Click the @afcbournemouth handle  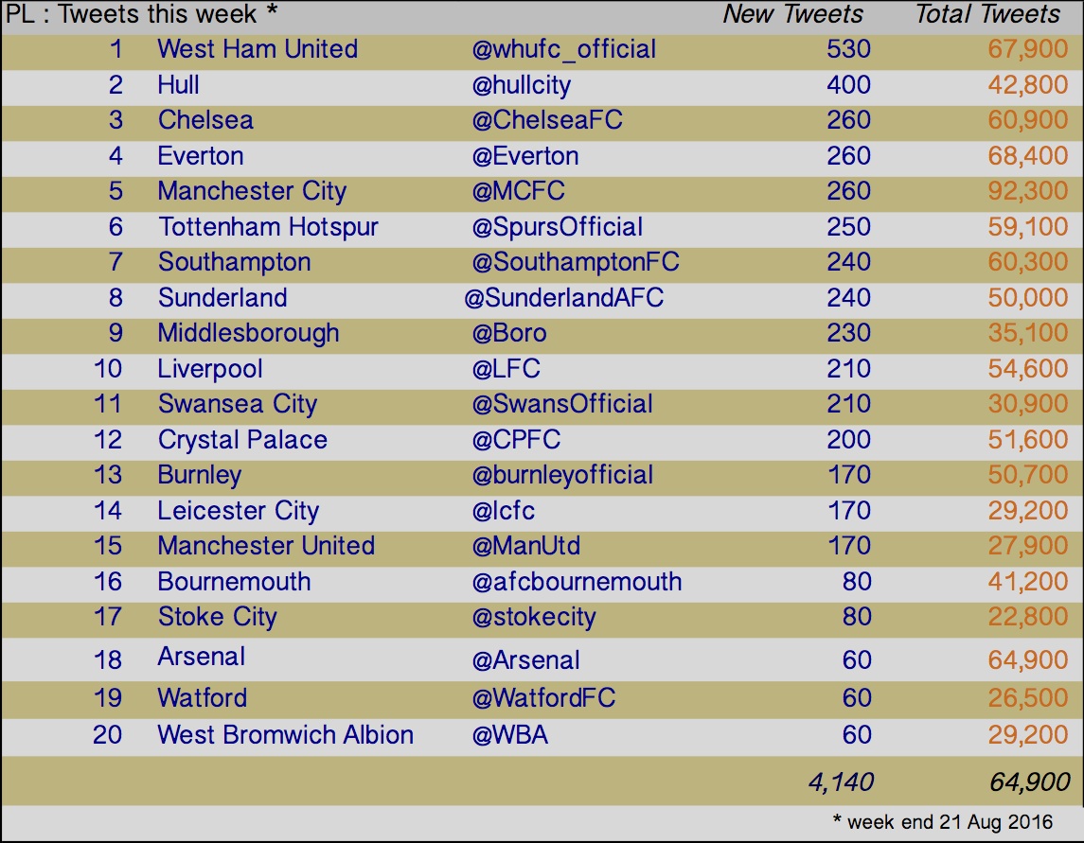click(577, 582)
